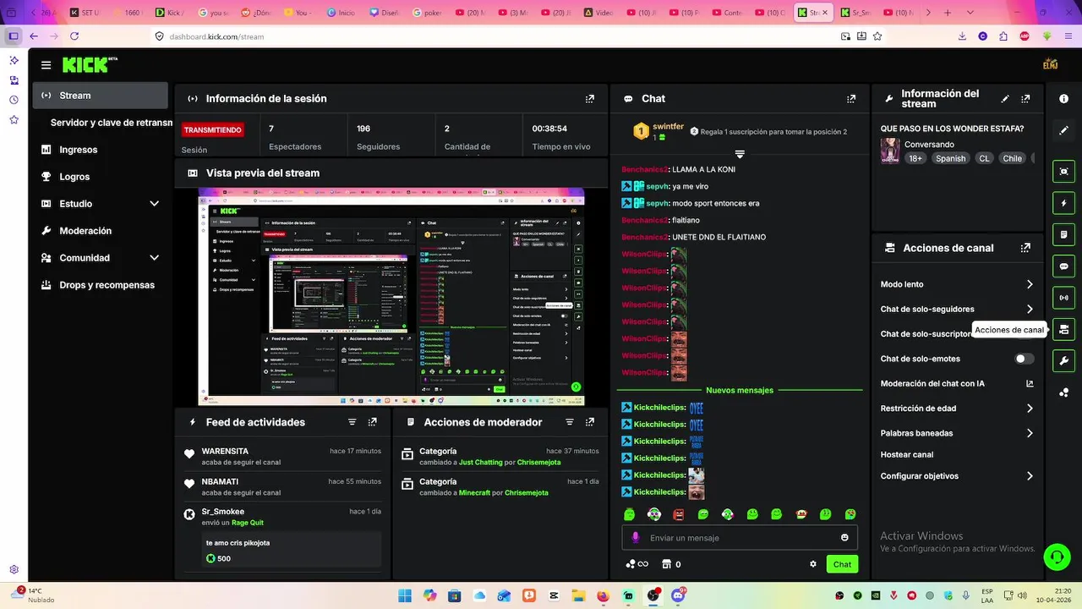
Task: Open Servidor y clave de retransmisión
Action: click(x=111, y=123)
